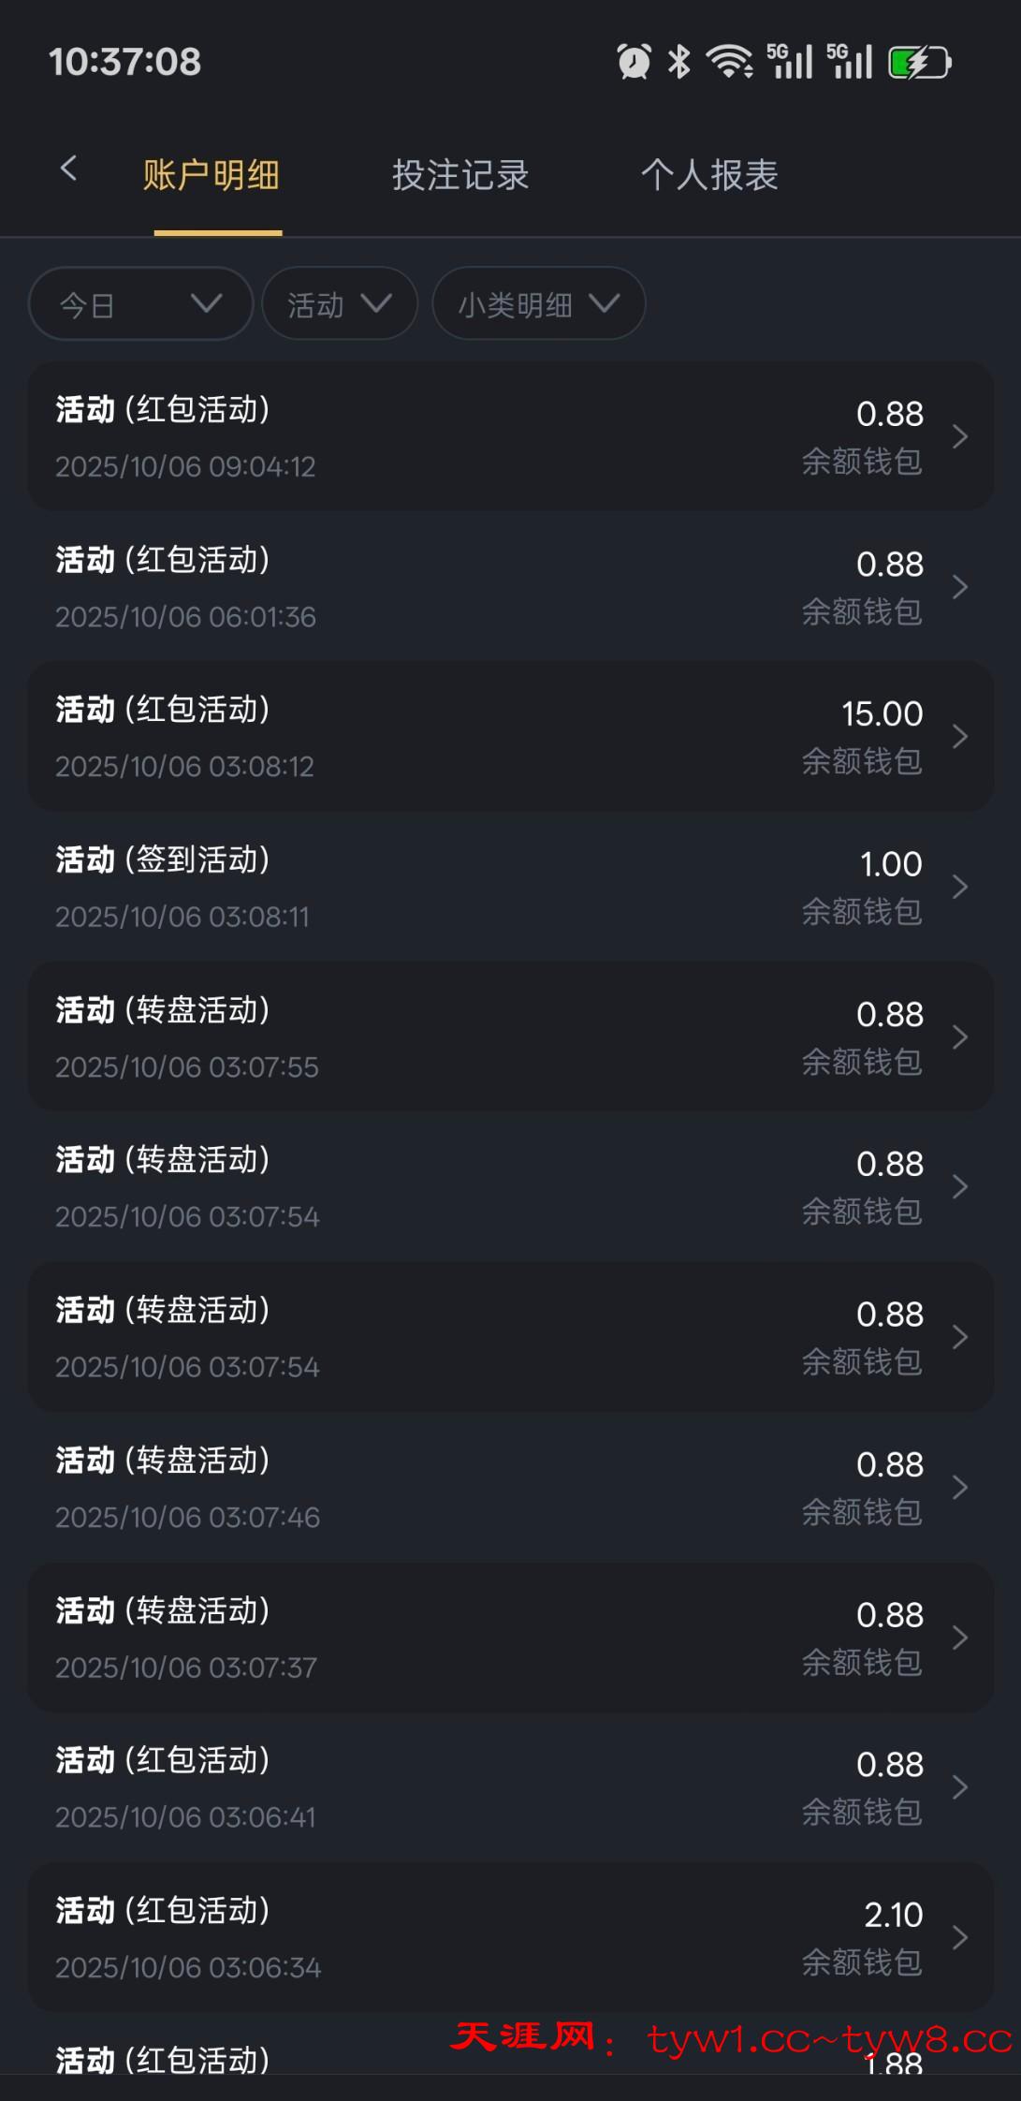This screenshot has height=2101, width=1021.
Task: Open chevron arrow for 签到活动 entry
Action: click(959, 887)
